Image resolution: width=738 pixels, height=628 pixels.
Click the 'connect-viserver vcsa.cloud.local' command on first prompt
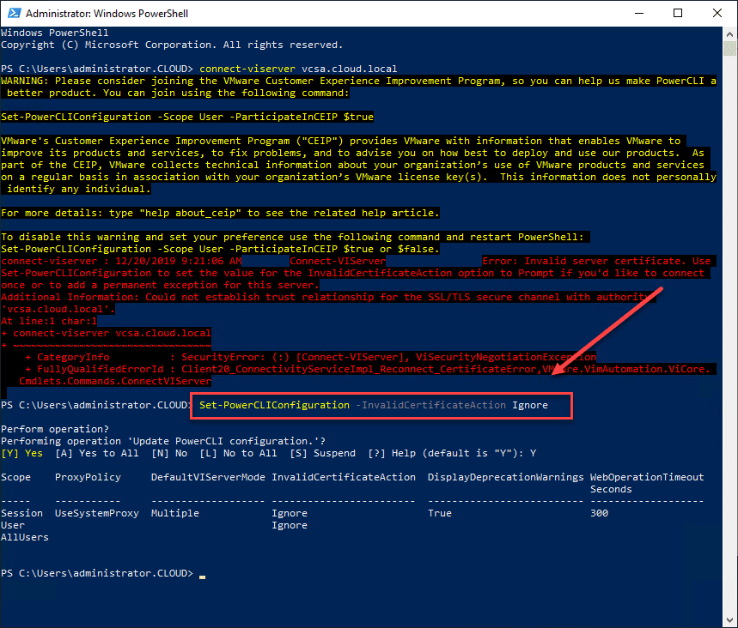[298, 69]
